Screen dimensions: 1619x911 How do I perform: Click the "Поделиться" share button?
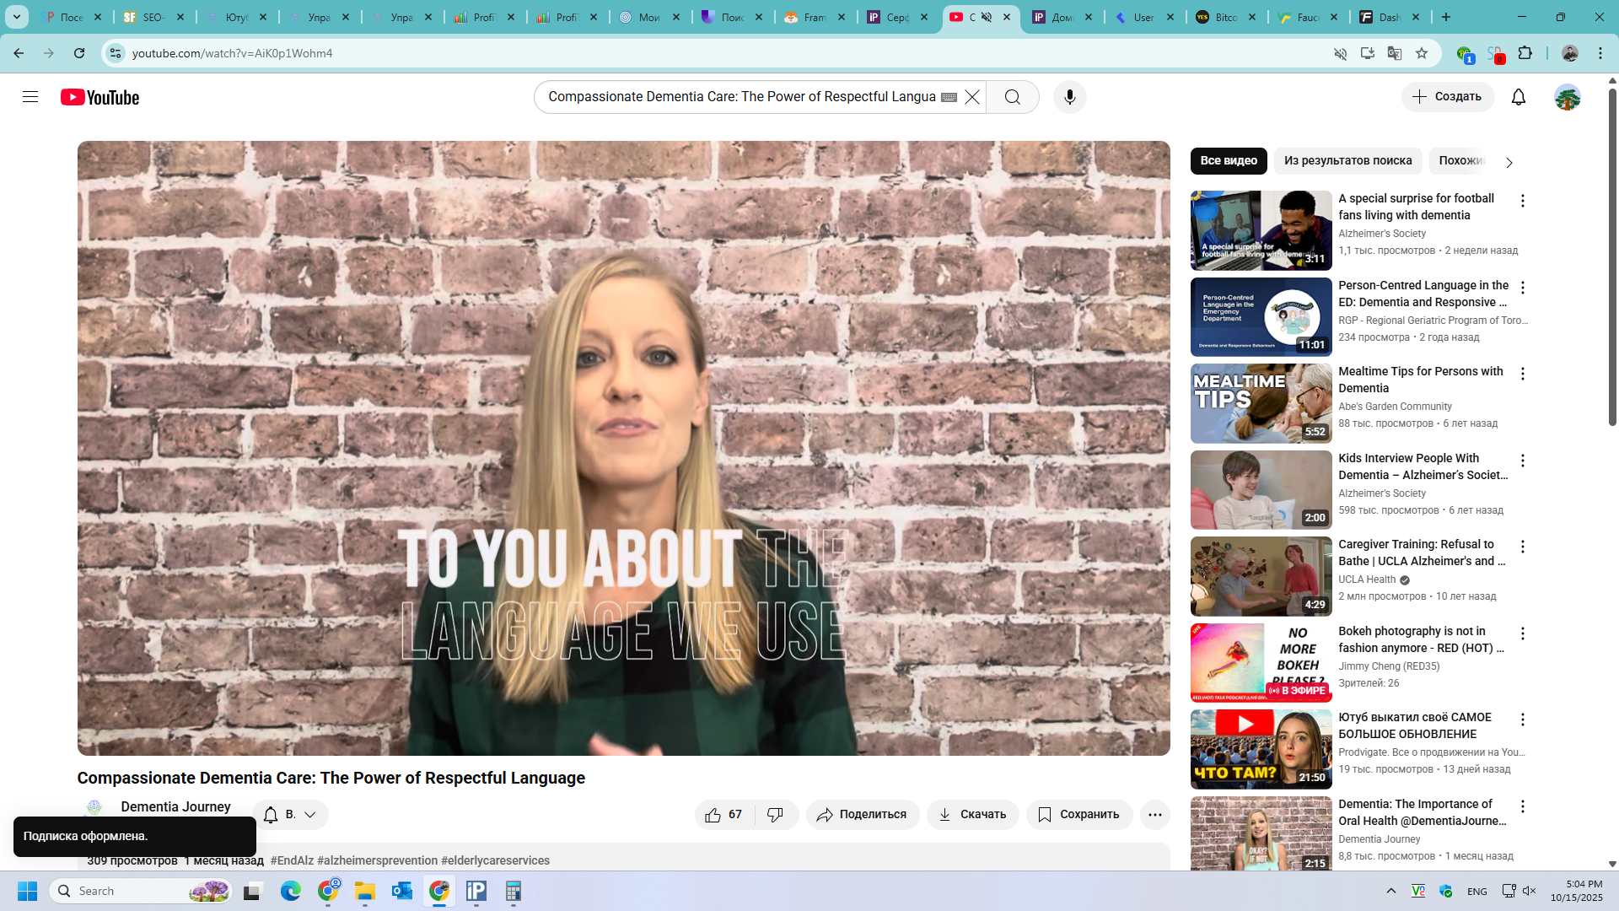[862, 814]
